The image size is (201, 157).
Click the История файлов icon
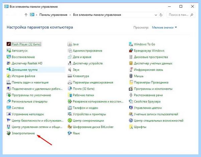pyautogui.click(x=9, y=76)
